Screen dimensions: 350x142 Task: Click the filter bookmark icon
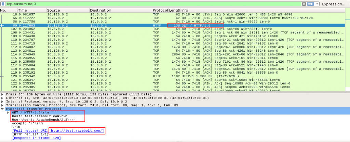tap(3, 4)
